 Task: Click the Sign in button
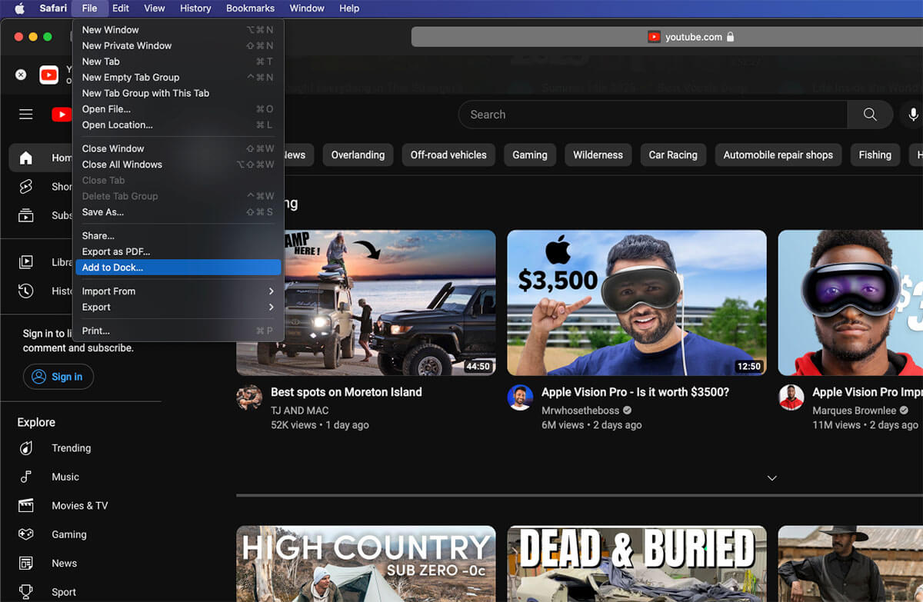pos(58,376)
